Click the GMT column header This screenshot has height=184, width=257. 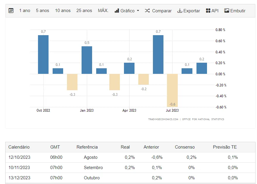coord(55,147)
